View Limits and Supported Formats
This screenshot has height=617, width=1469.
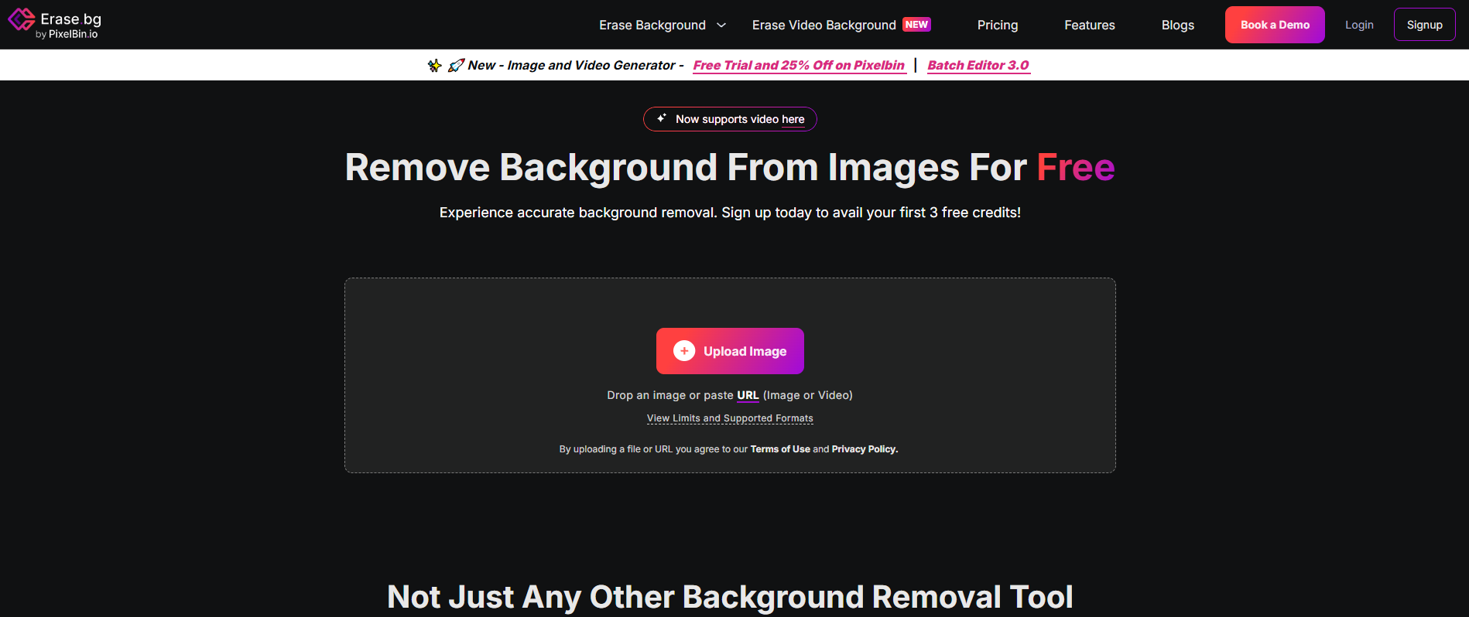click(x=730, y=418)
